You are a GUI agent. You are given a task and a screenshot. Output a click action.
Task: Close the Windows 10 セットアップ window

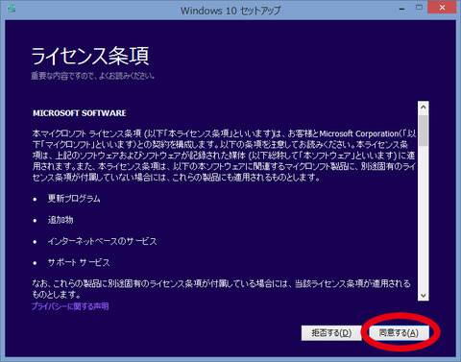pyautogui.click(x=442, y=8)
